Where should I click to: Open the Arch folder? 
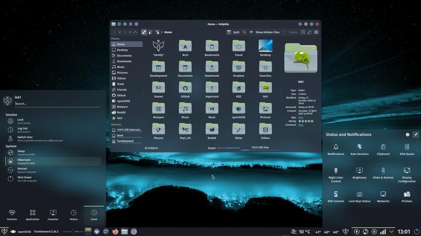[185, 48]
